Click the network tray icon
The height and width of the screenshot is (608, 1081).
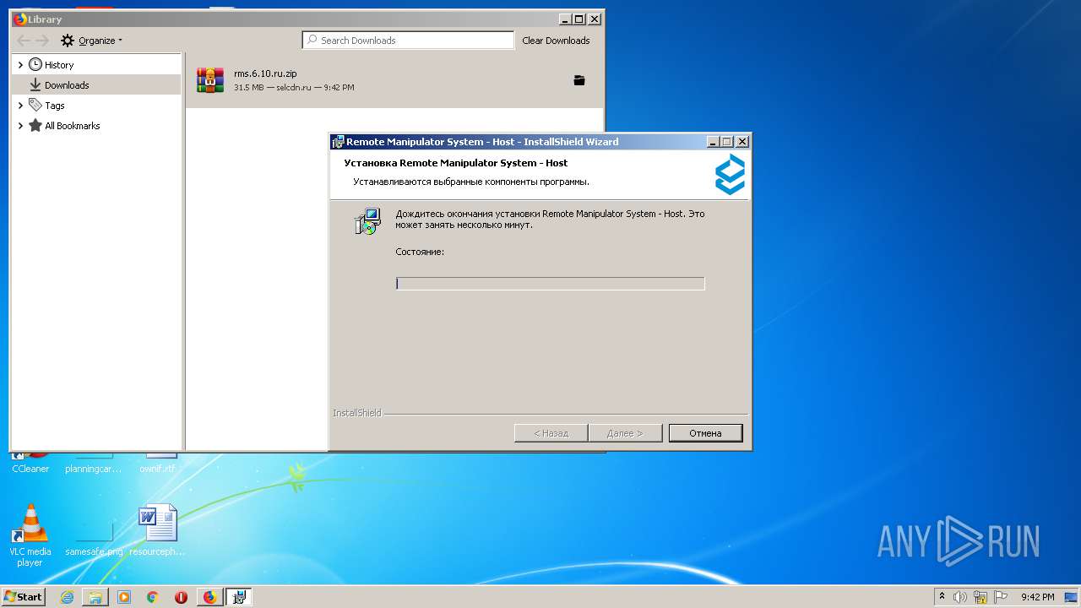click(981, 597)
